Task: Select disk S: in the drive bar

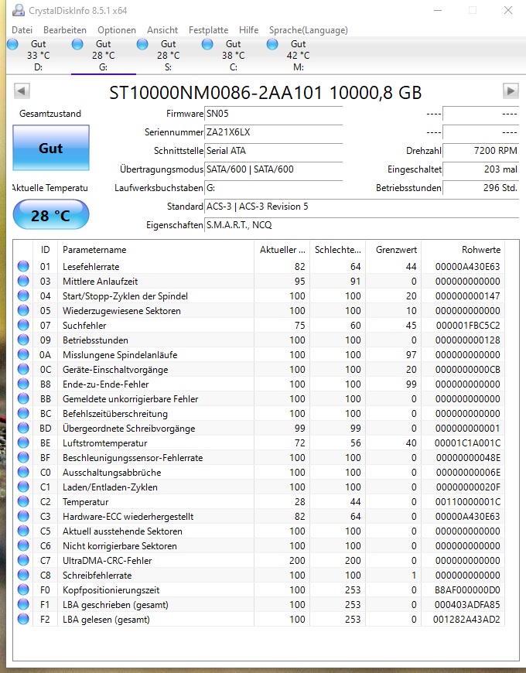Action: tap(168, 56)
